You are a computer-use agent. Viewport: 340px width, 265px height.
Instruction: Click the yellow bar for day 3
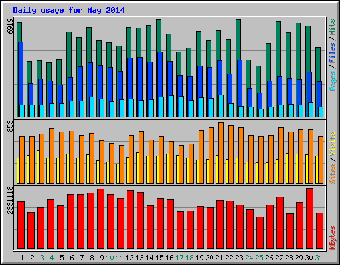pyautogui.click(x=38, y=167)
